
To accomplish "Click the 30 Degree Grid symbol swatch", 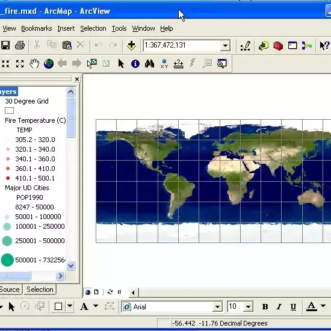I will coord(9,110).
